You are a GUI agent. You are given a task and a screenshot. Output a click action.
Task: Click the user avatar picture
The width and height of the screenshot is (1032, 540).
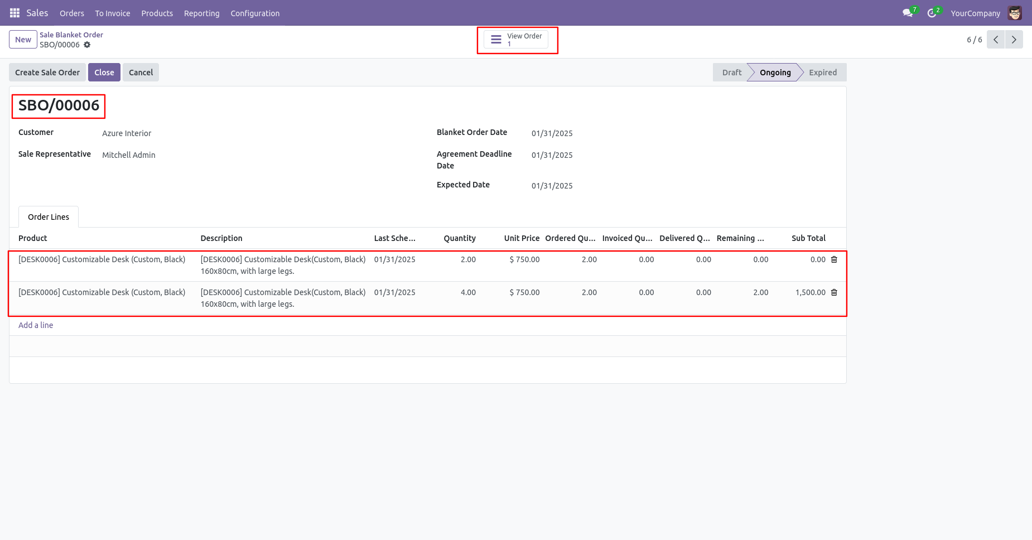pos(1015,13)
